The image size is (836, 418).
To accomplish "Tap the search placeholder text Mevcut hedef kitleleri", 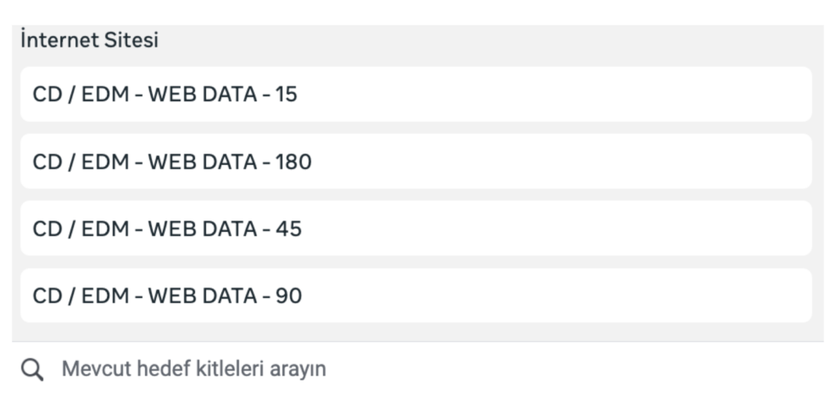I will 193,369.
